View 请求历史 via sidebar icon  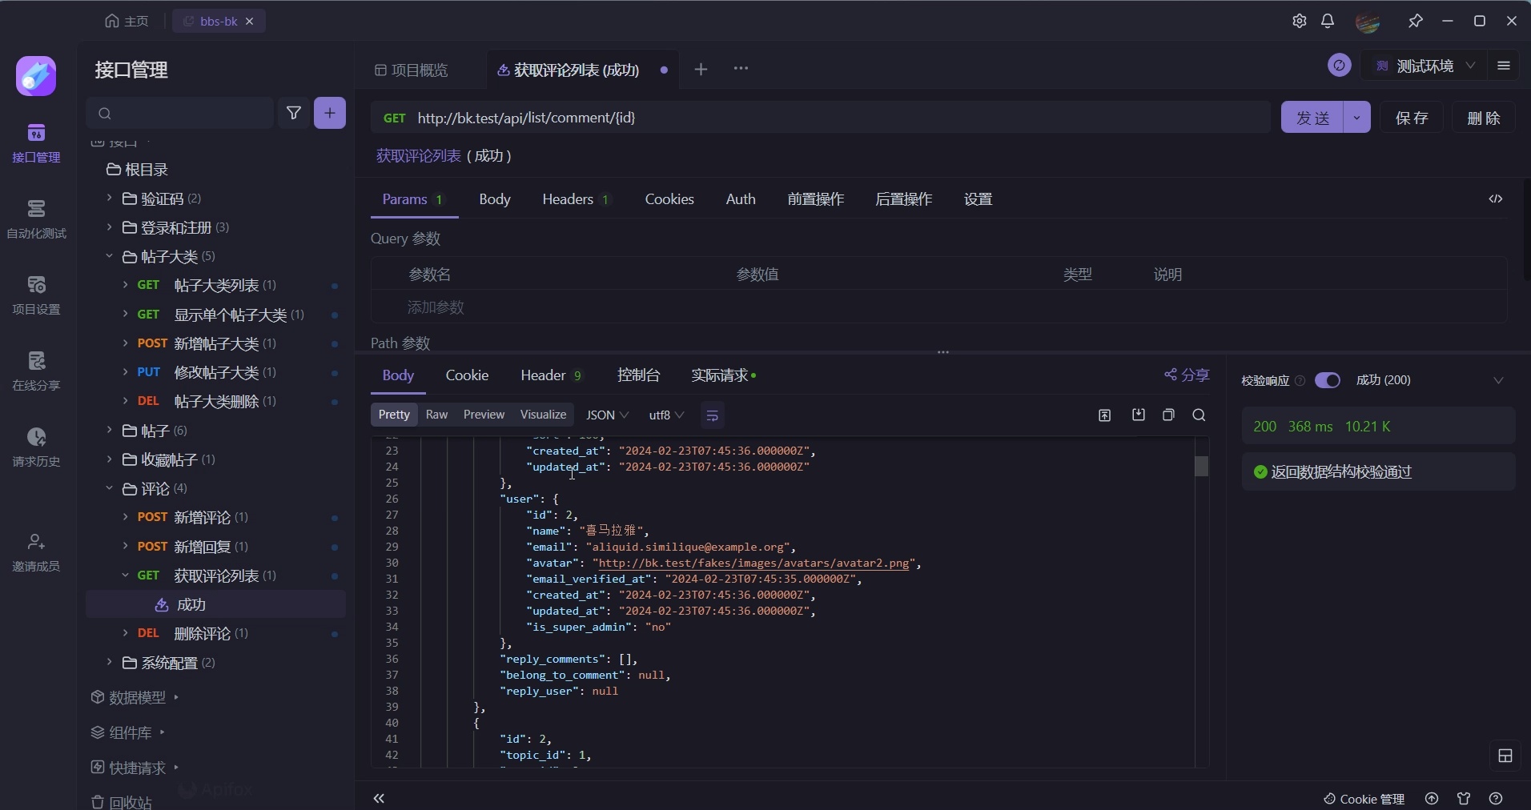pyautogui.click(x=36, y=448)
